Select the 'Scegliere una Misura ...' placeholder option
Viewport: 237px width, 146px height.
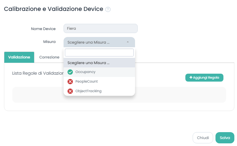88,63
